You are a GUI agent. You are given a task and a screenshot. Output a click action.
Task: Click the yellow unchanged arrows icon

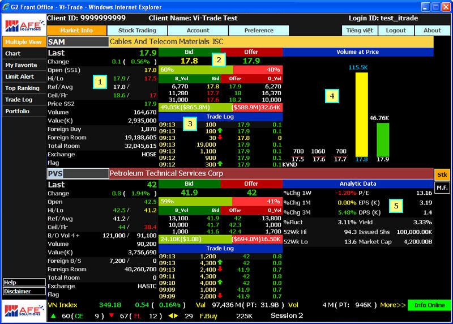click(173, 316)
